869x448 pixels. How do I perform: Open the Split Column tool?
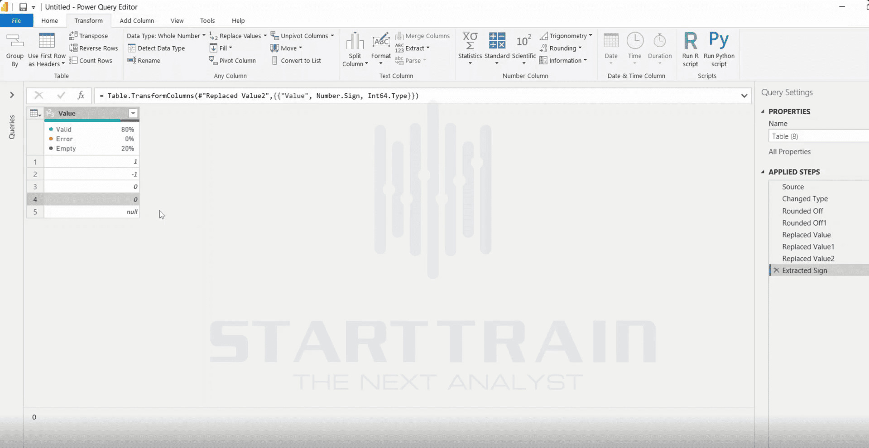click(355, 50)
